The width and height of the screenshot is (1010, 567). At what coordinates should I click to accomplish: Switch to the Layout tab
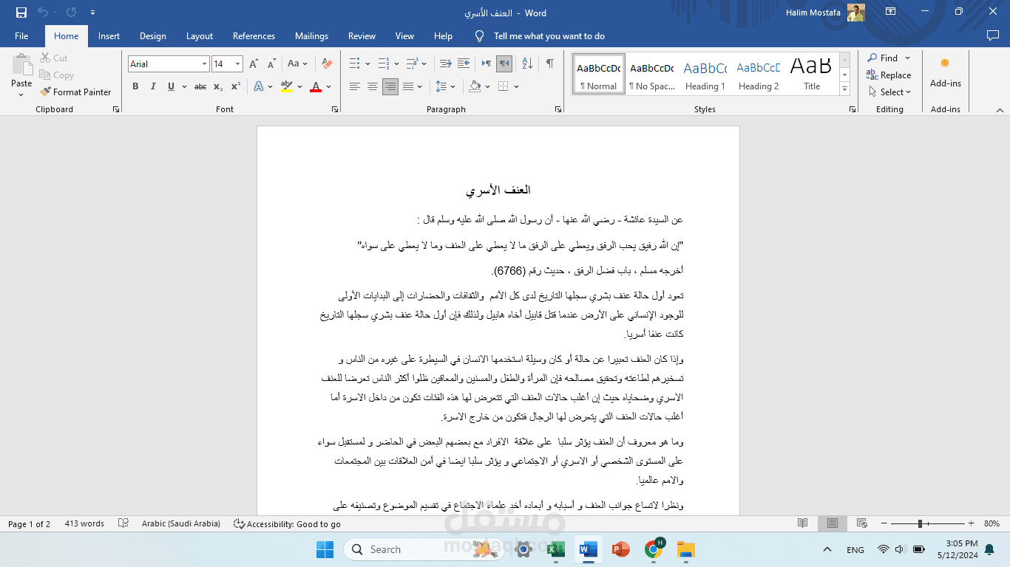pyautogui.click(x=200, y=35)
